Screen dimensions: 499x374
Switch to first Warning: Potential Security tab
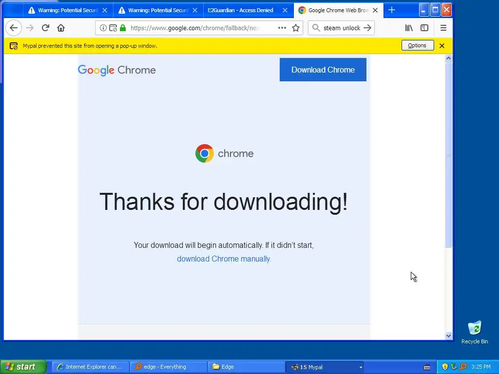(x=68, y=10)
